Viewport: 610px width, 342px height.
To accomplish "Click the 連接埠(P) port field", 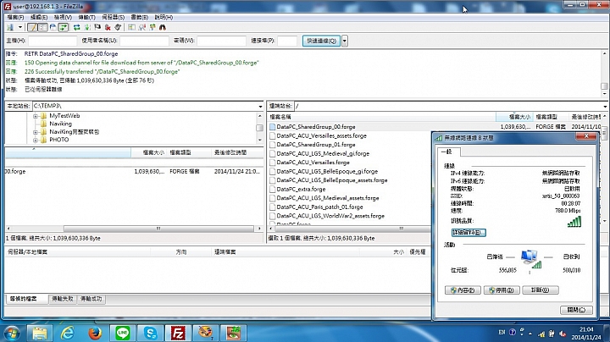I will pos(287,41).
